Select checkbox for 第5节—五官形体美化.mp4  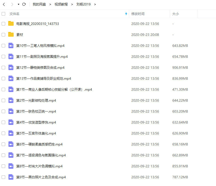pyautogui.click(x=3, y=133)
